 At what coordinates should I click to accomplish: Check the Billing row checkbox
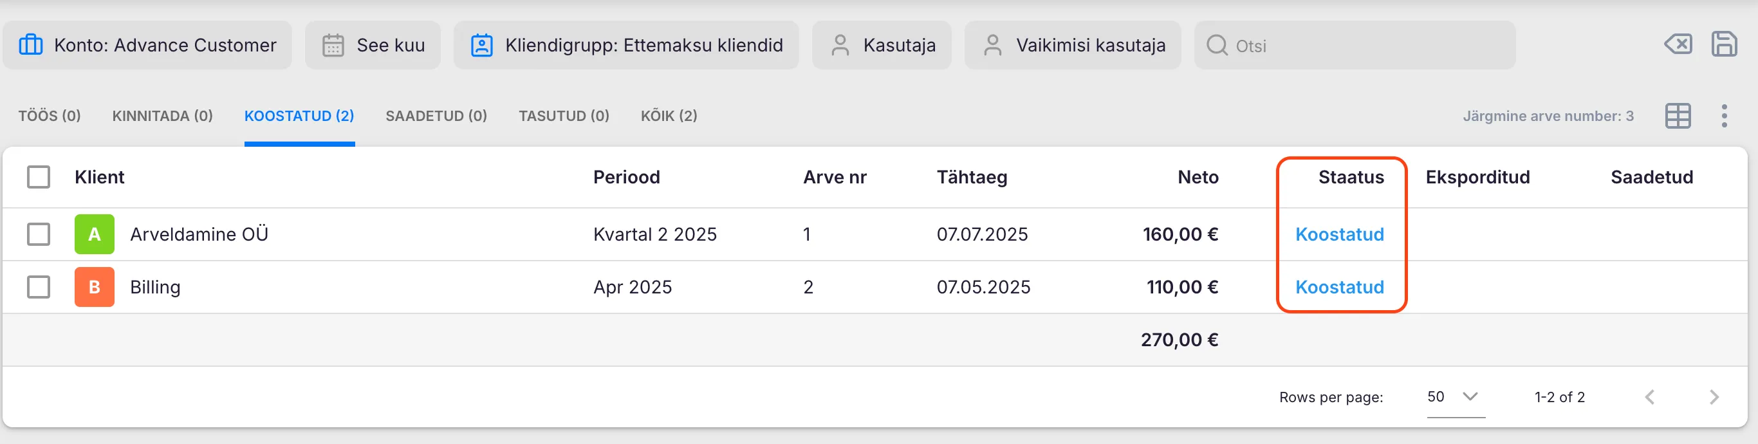tap(39, 287)
